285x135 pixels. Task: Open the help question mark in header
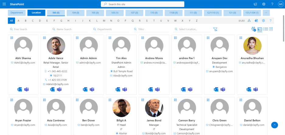tap(272, 4)
